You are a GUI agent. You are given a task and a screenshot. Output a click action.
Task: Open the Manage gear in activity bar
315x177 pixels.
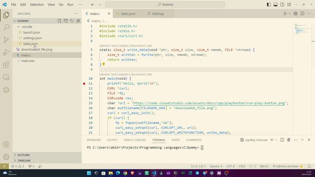[x=6, y=157]
